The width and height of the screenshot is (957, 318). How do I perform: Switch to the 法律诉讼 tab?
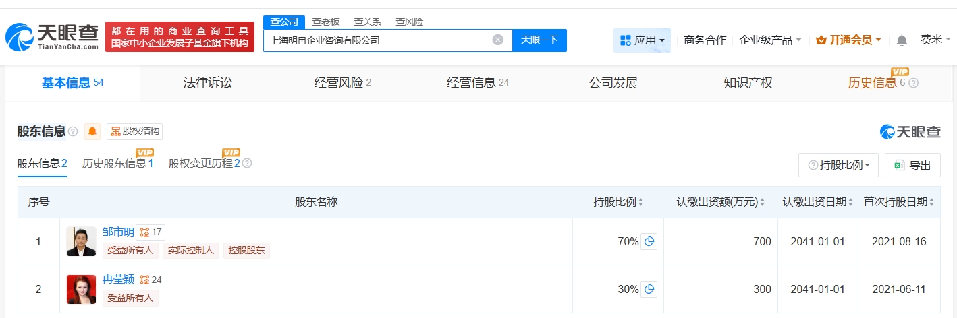pos(207,83)
